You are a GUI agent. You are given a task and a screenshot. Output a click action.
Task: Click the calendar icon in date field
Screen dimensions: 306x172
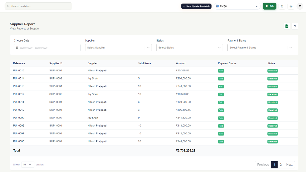click(x=17, y=47)
